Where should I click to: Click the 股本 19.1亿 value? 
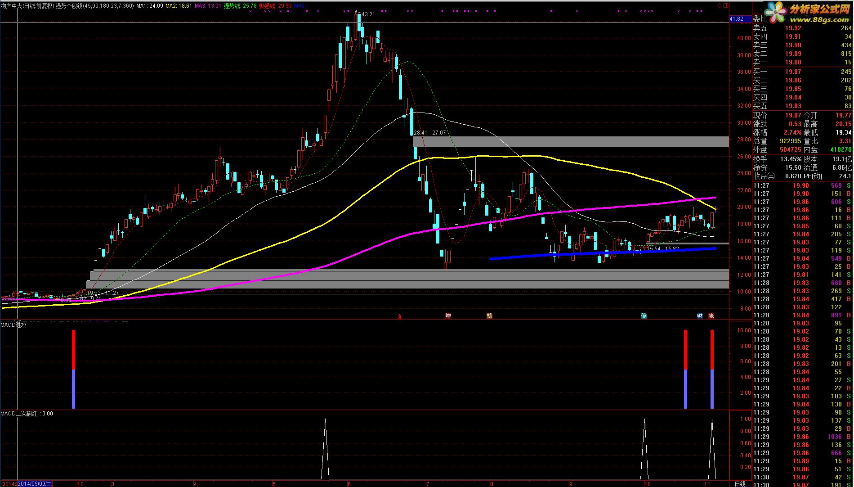pos(842,159)
